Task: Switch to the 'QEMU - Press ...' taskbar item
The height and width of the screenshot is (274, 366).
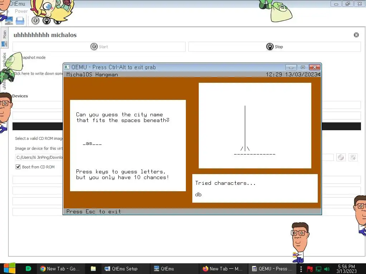Action: point(272,269)
